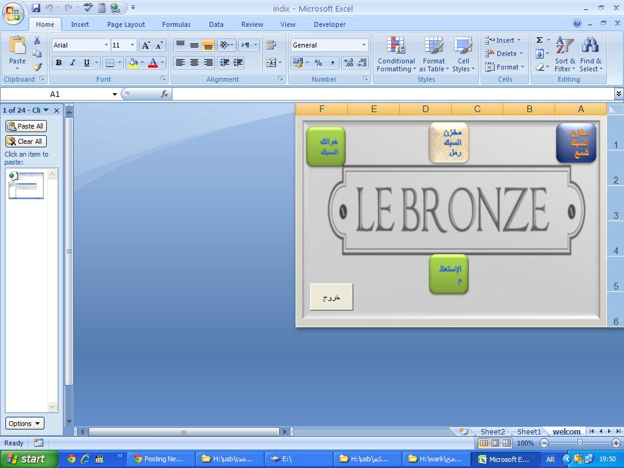The height and width of the screenshot is (468, 624).
Task: Adjust the zoom slider handle
Action: (580, 443)
